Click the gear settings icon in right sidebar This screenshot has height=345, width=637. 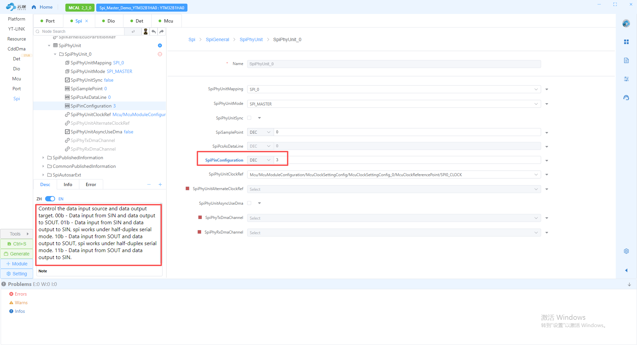point(626,251)
